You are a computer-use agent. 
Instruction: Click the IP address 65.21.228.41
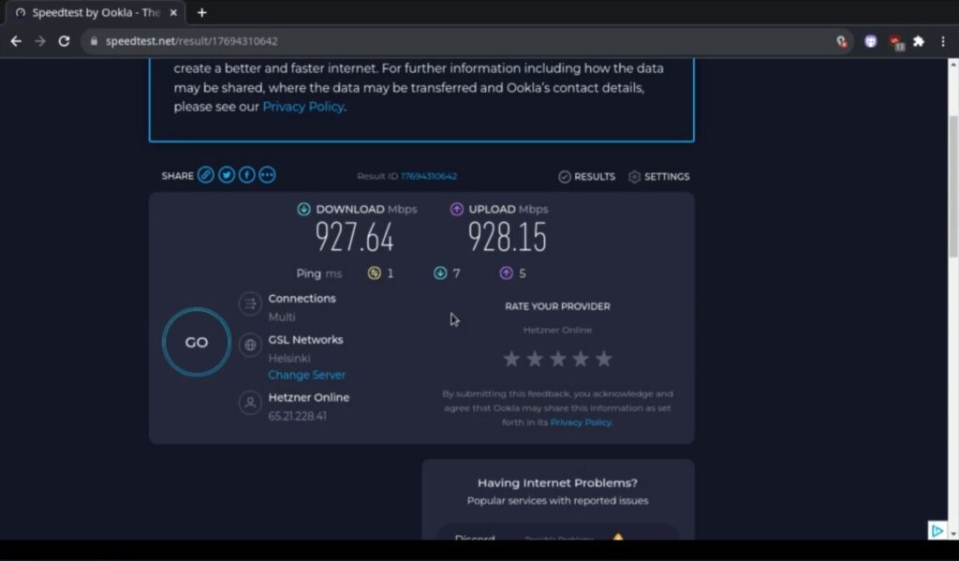point(297,416)
